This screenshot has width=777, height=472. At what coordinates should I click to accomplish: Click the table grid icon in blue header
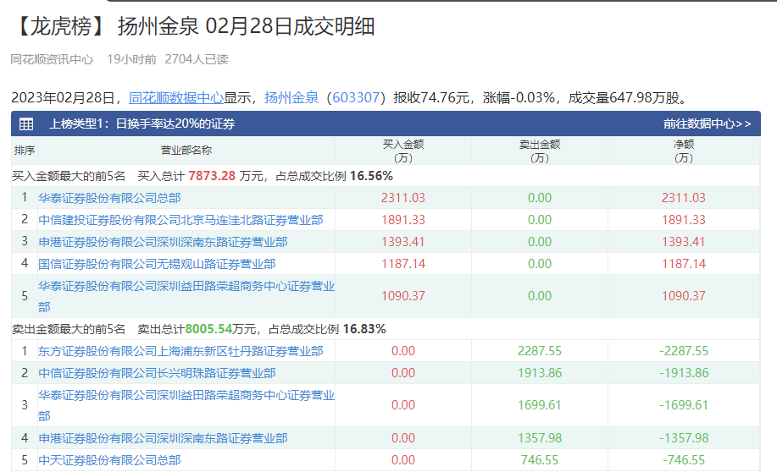(26, 123)
